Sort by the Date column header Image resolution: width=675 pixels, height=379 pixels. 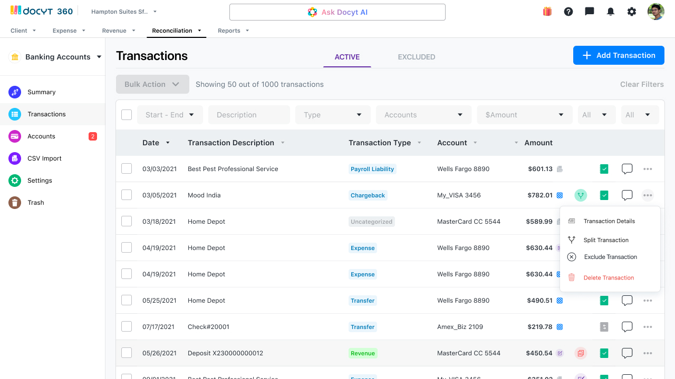[x=156, y=143]
